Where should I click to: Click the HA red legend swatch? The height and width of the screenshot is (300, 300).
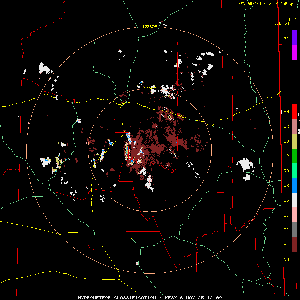[294, 111]
